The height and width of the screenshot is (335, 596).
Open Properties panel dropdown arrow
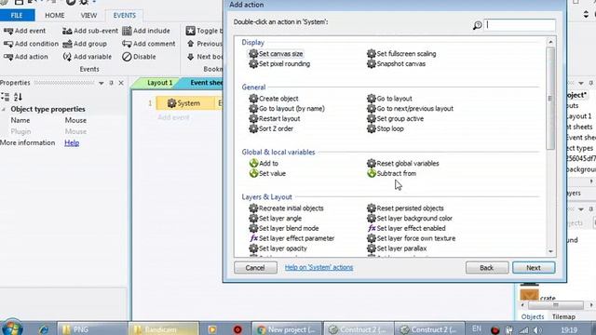(x=102, y=83)
